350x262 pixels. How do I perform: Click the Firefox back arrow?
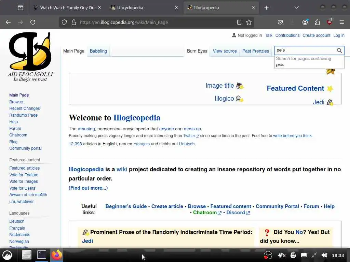click(8, 22)
